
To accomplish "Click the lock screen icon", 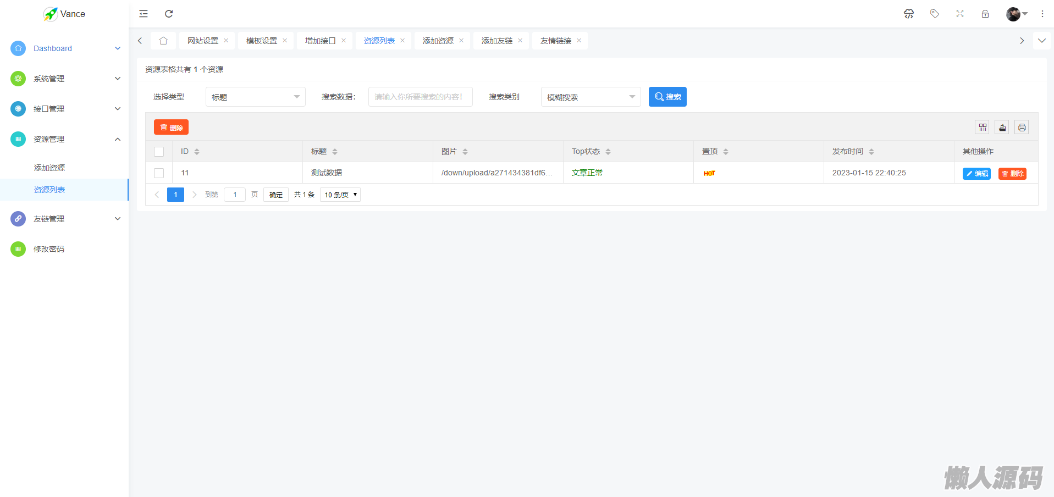I will (985, 14).
